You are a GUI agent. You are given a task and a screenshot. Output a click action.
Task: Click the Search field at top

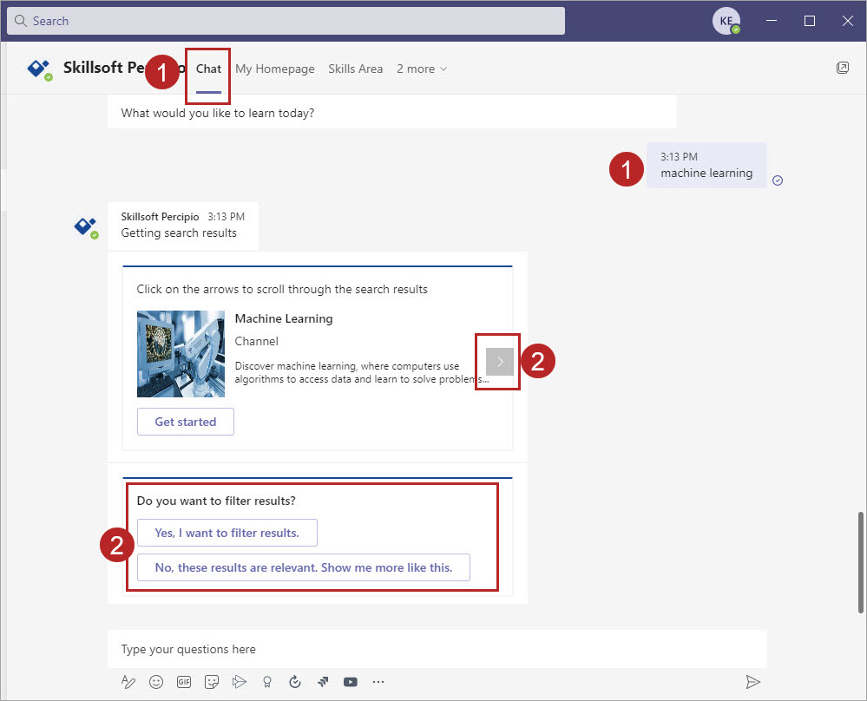[x=286, y=21]
